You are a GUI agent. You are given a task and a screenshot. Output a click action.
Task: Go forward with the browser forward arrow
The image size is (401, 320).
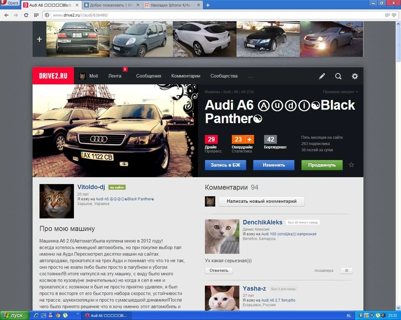(x=16, y=15)
